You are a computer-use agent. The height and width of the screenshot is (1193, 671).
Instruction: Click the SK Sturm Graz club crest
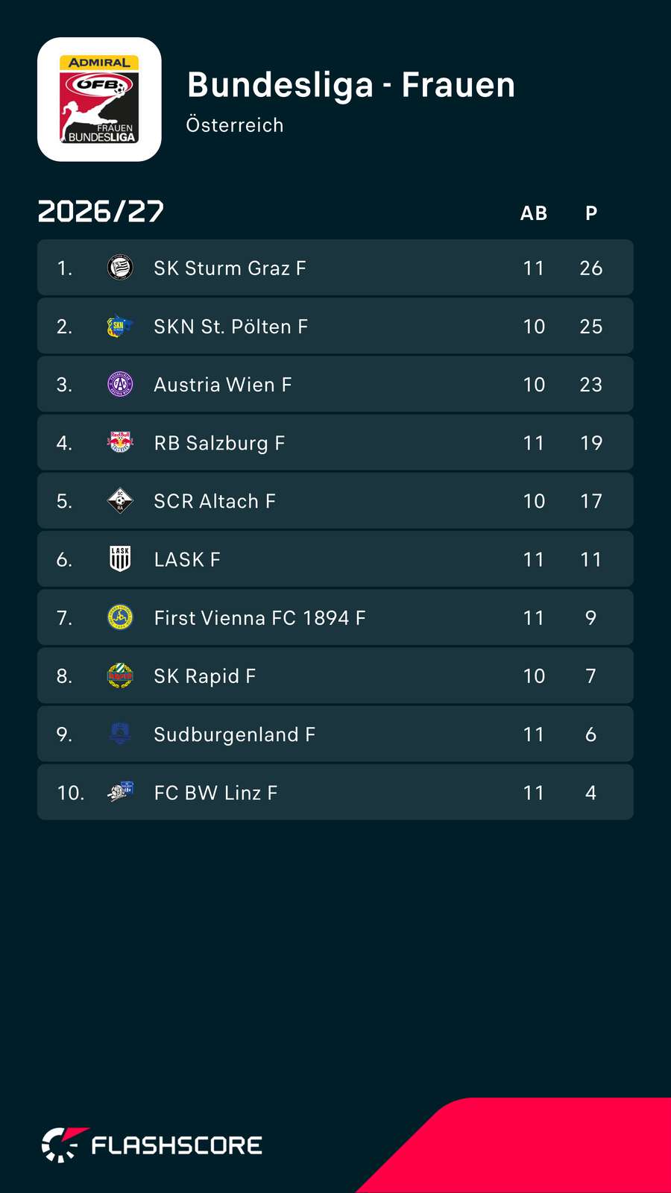coord(120,268)
